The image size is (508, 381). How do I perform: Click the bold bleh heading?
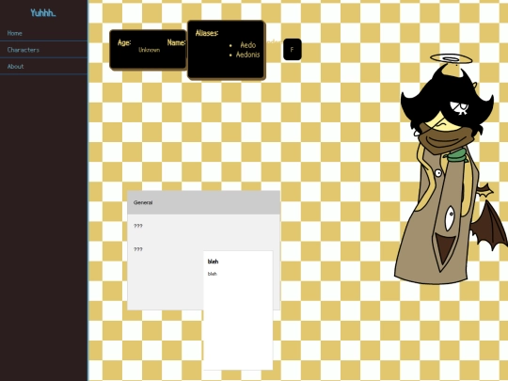click(x=213, y=262)
